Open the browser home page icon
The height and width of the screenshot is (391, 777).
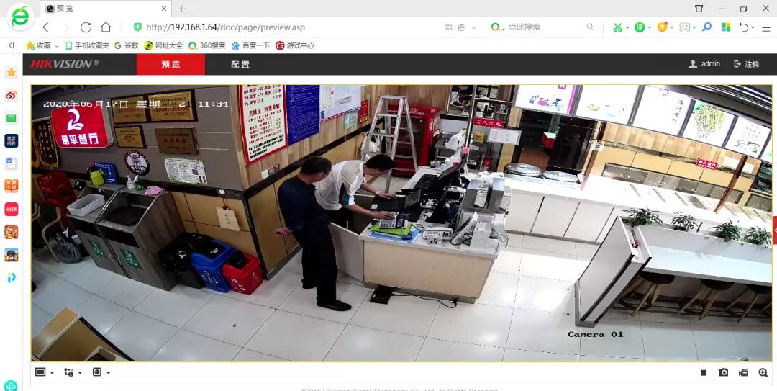tap(106, 27)
